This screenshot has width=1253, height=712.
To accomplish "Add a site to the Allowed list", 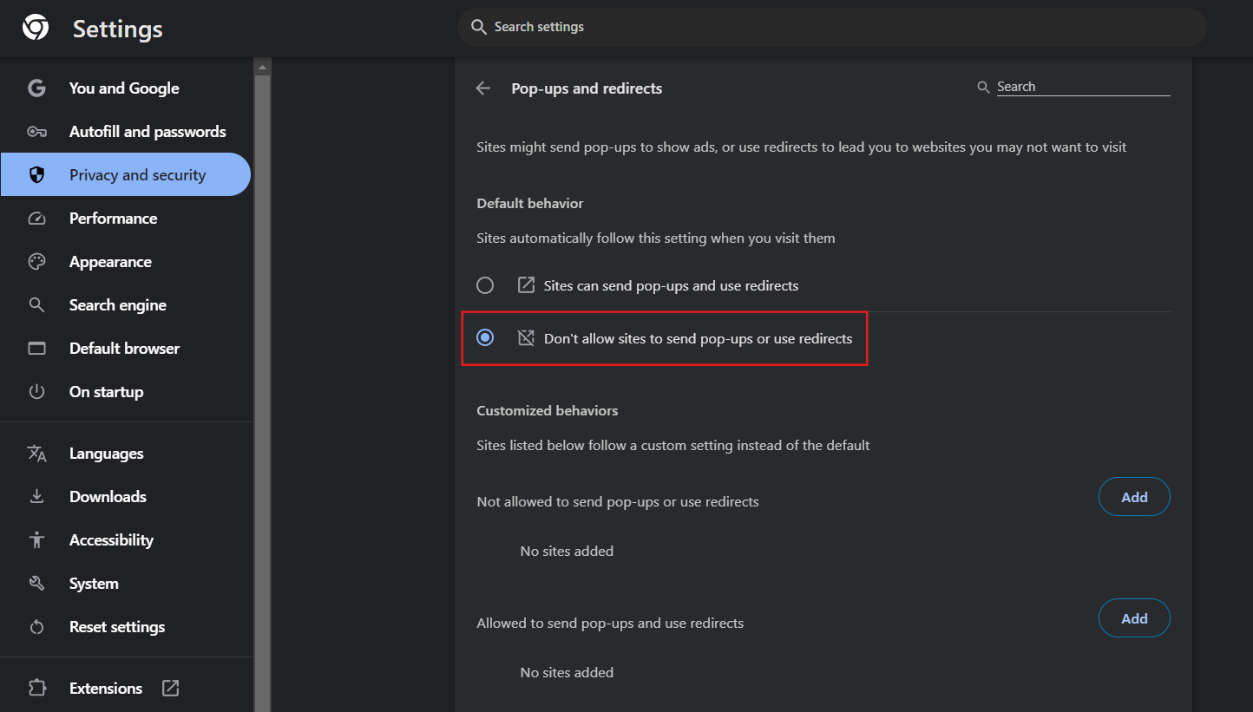I will pyautogui.click(x=1134, y=619).
